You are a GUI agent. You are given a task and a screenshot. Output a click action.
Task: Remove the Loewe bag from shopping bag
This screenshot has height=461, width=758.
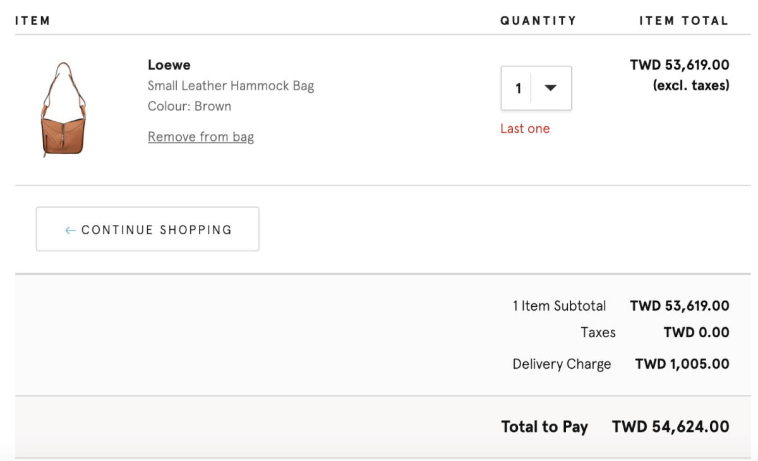pyautogui.click(x=201, y=137)
